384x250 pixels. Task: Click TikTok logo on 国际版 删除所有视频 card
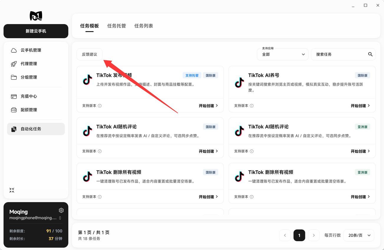click(x=87, y=177)
